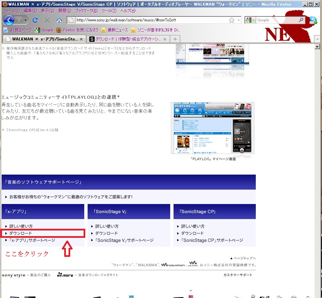Click ページトップへ link
The image size is (322, 298).
pos(243,258)
